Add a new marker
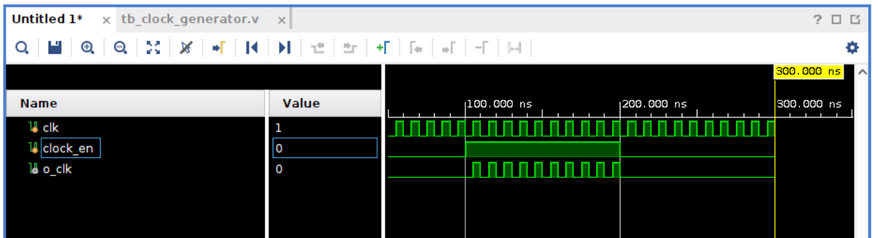This screenshot has width=878, height=238. pos(383,47)
